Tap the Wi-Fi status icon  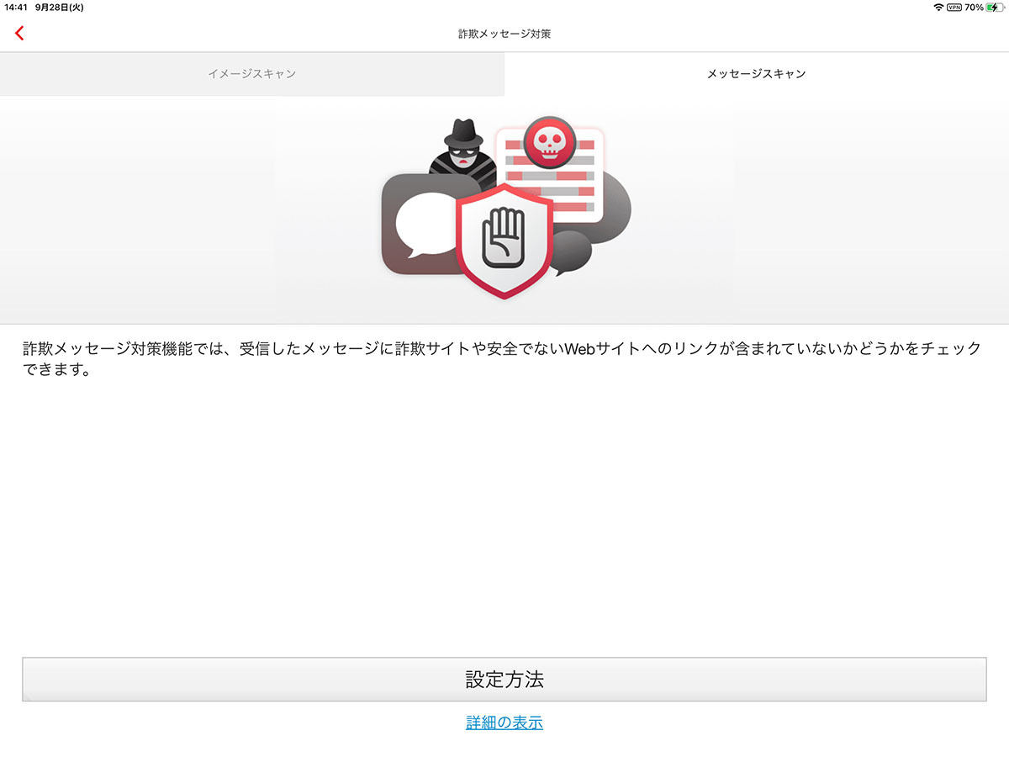(938, 8)
